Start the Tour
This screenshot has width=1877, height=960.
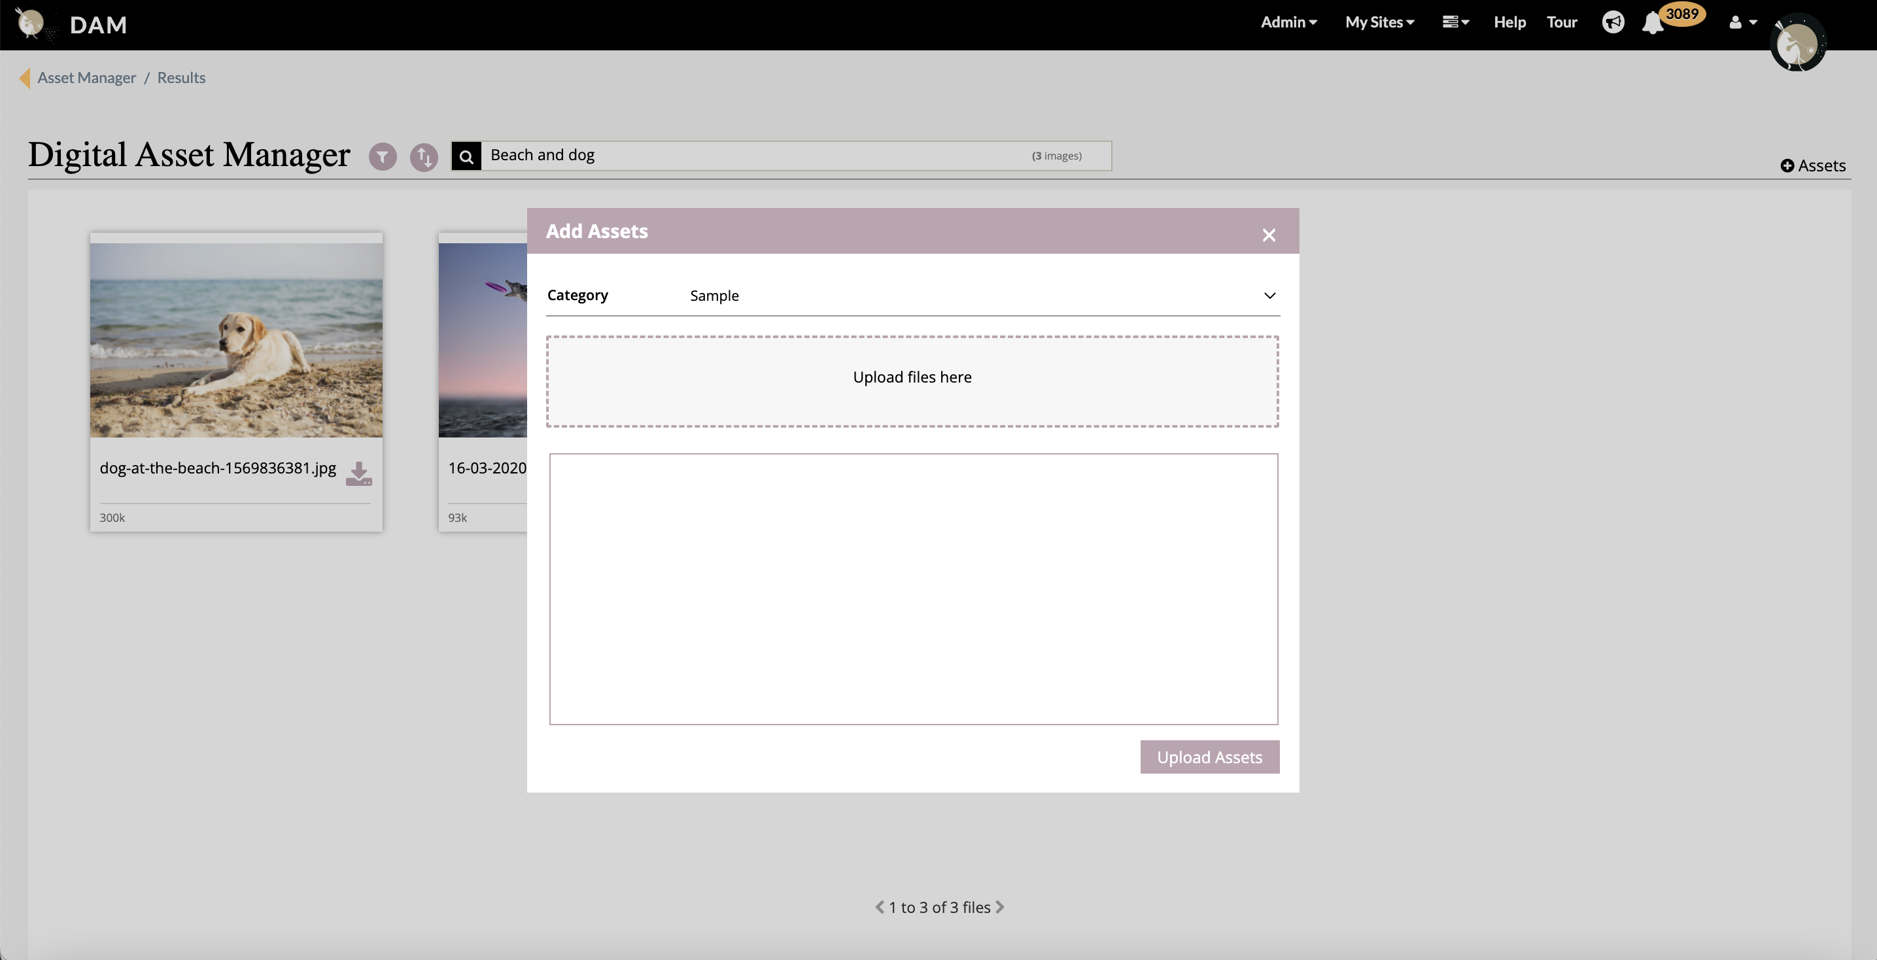tap(1562, 23)
